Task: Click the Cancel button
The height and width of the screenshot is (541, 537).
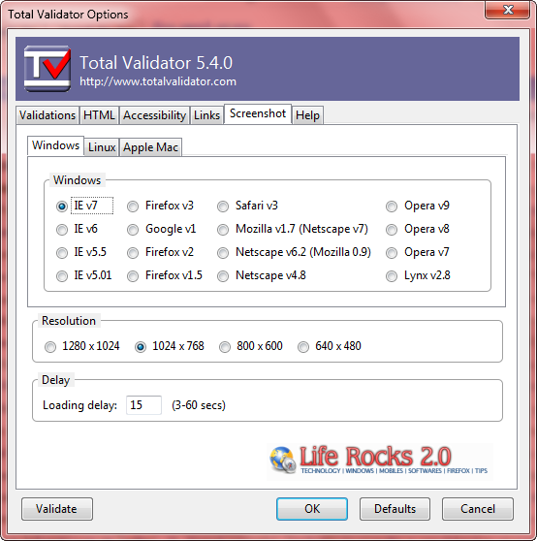Action: 478,509
